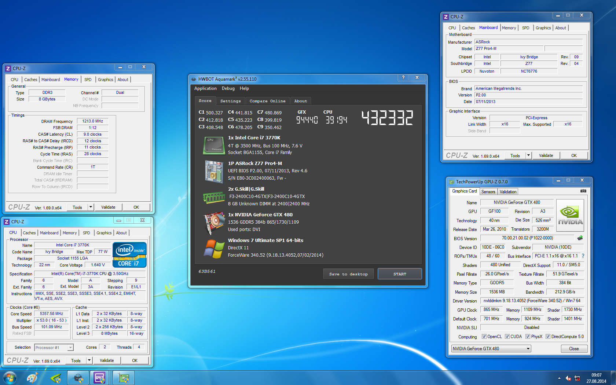Click the Mainboard CPU-Z window title icon
The height and width of the screenshot is (385, 616).
click(x=446, y=17)
